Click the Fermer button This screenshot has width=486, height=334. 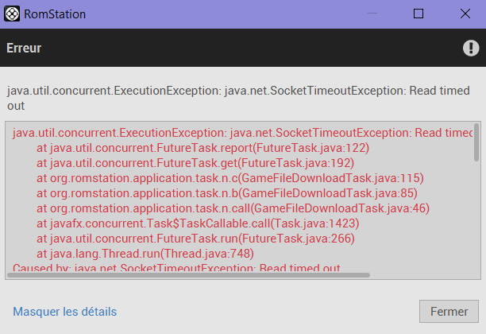coord(449,312)
